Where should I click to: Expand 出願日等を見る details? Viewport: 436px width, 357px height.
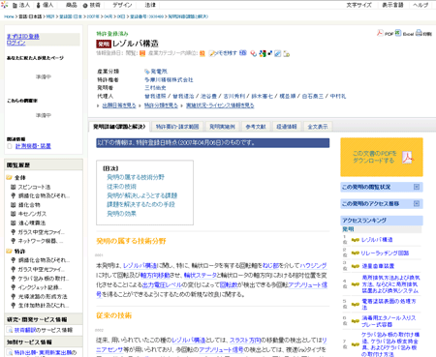tap(119, 105)
